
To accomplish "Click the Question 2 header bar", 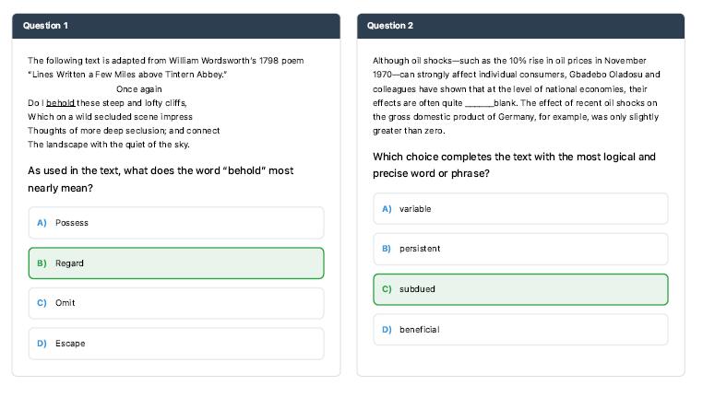I will 520,26.
